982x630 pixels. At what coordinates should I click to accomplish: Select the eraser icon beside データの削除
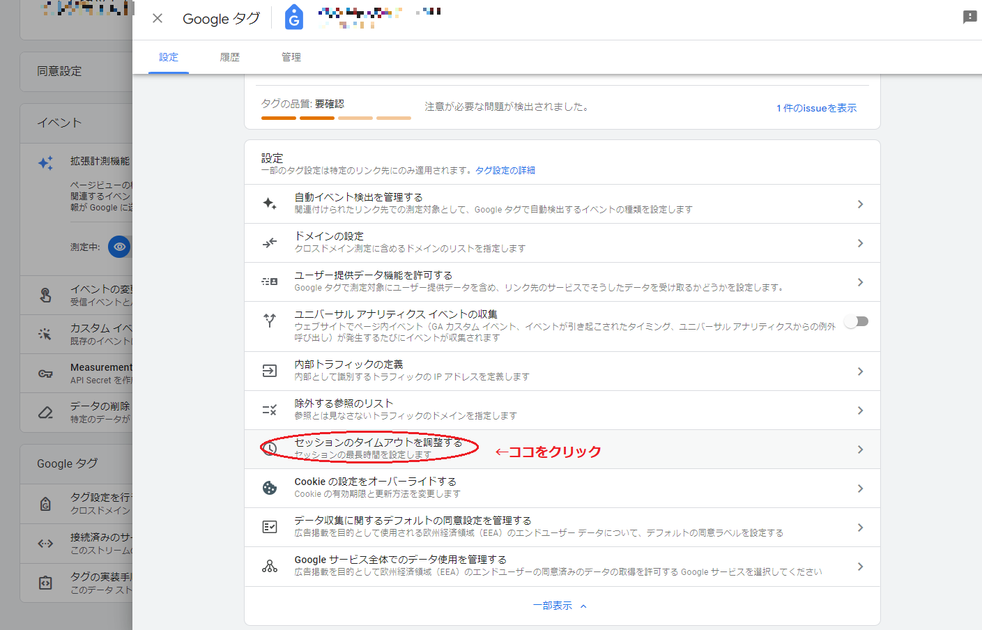coord(46,411)
